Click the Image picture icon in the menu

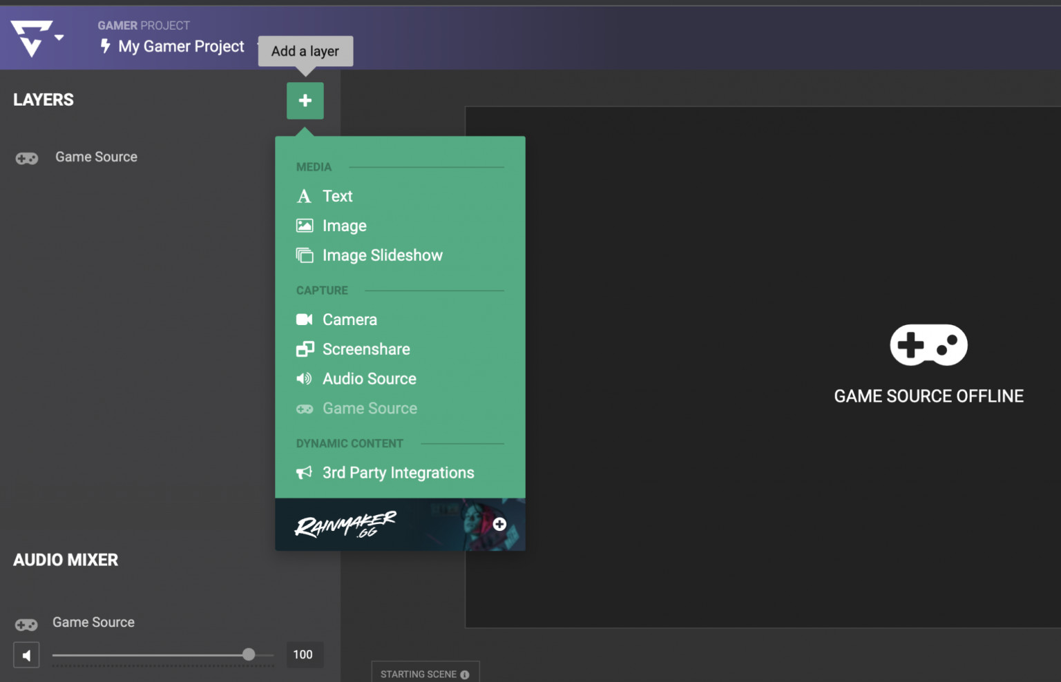[305, 225]
